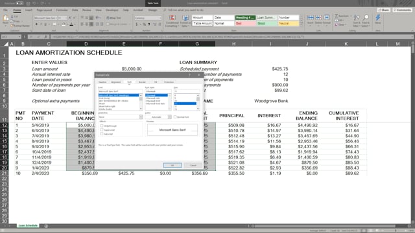Click the Select All corner triangle
This screenshot has height=233, width=415.
(6, 44)
